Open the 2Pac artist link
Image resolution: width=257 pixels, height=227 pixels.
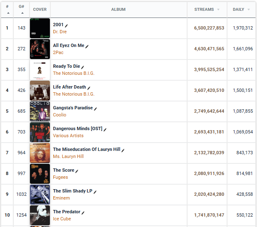tap(58, 52)
